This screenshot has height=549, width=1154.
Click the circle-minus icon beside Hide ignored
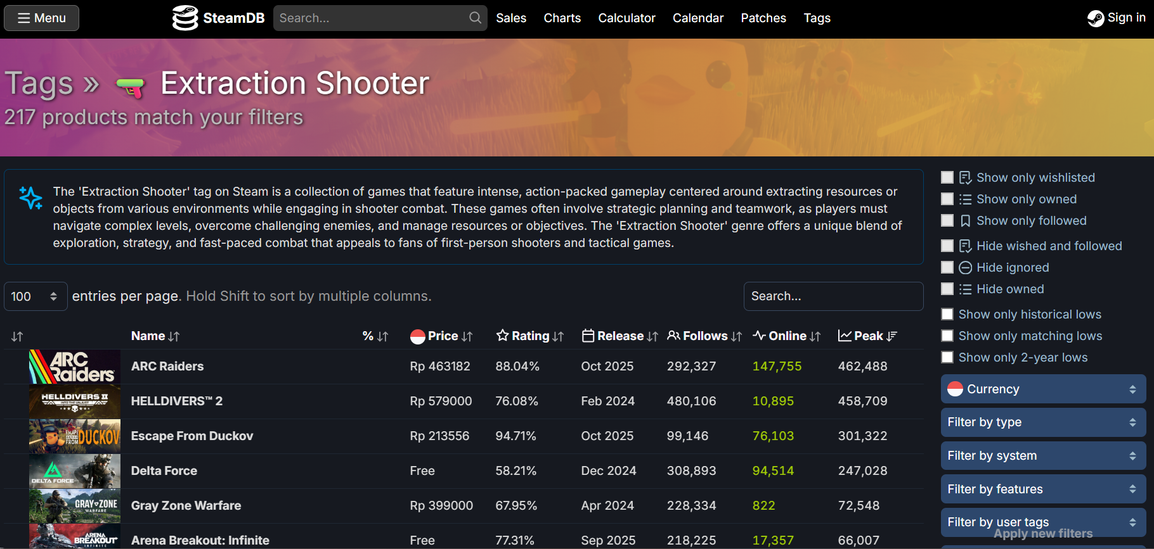point(965,268)
